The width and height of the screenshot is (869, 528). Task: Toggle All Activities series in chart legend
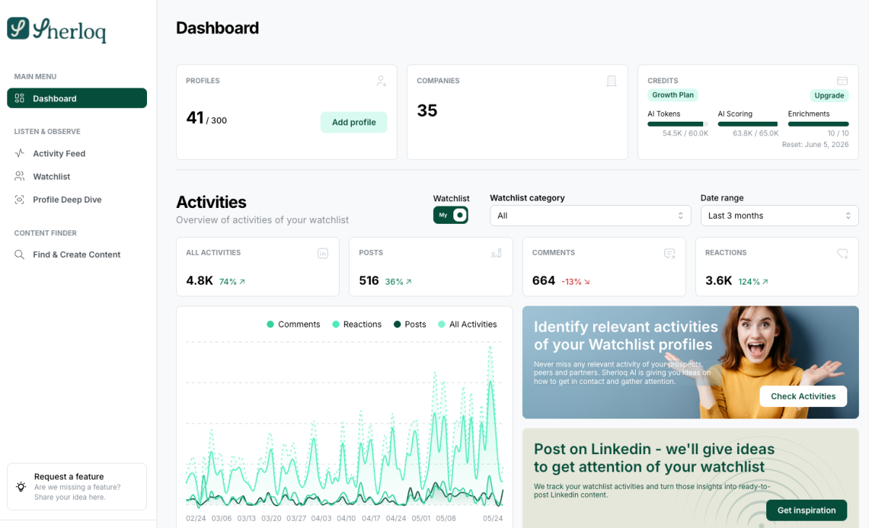pos(468,324)
